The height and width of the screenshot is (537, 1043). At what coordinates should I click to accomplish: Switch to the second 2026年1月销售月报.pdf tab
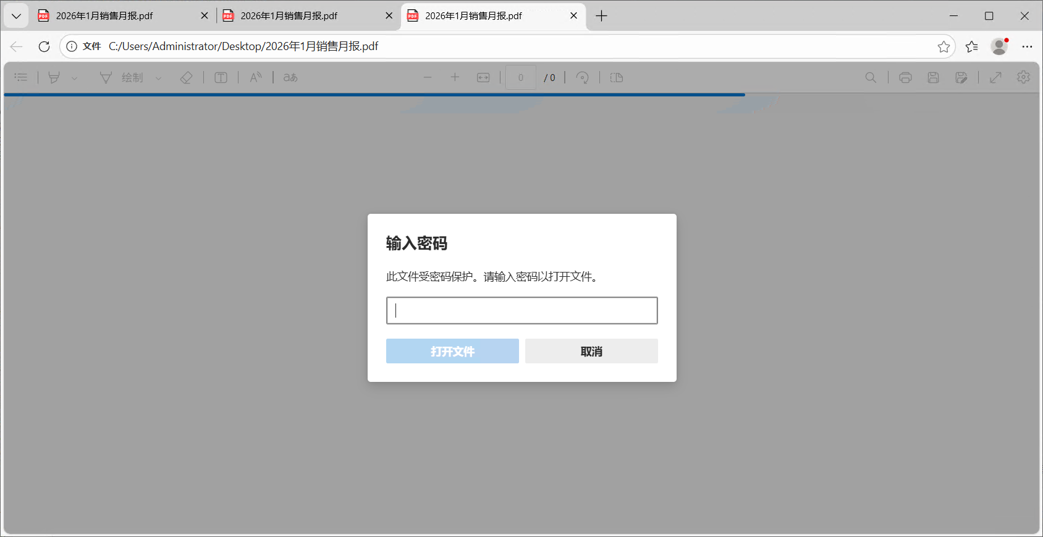[308, 16]
